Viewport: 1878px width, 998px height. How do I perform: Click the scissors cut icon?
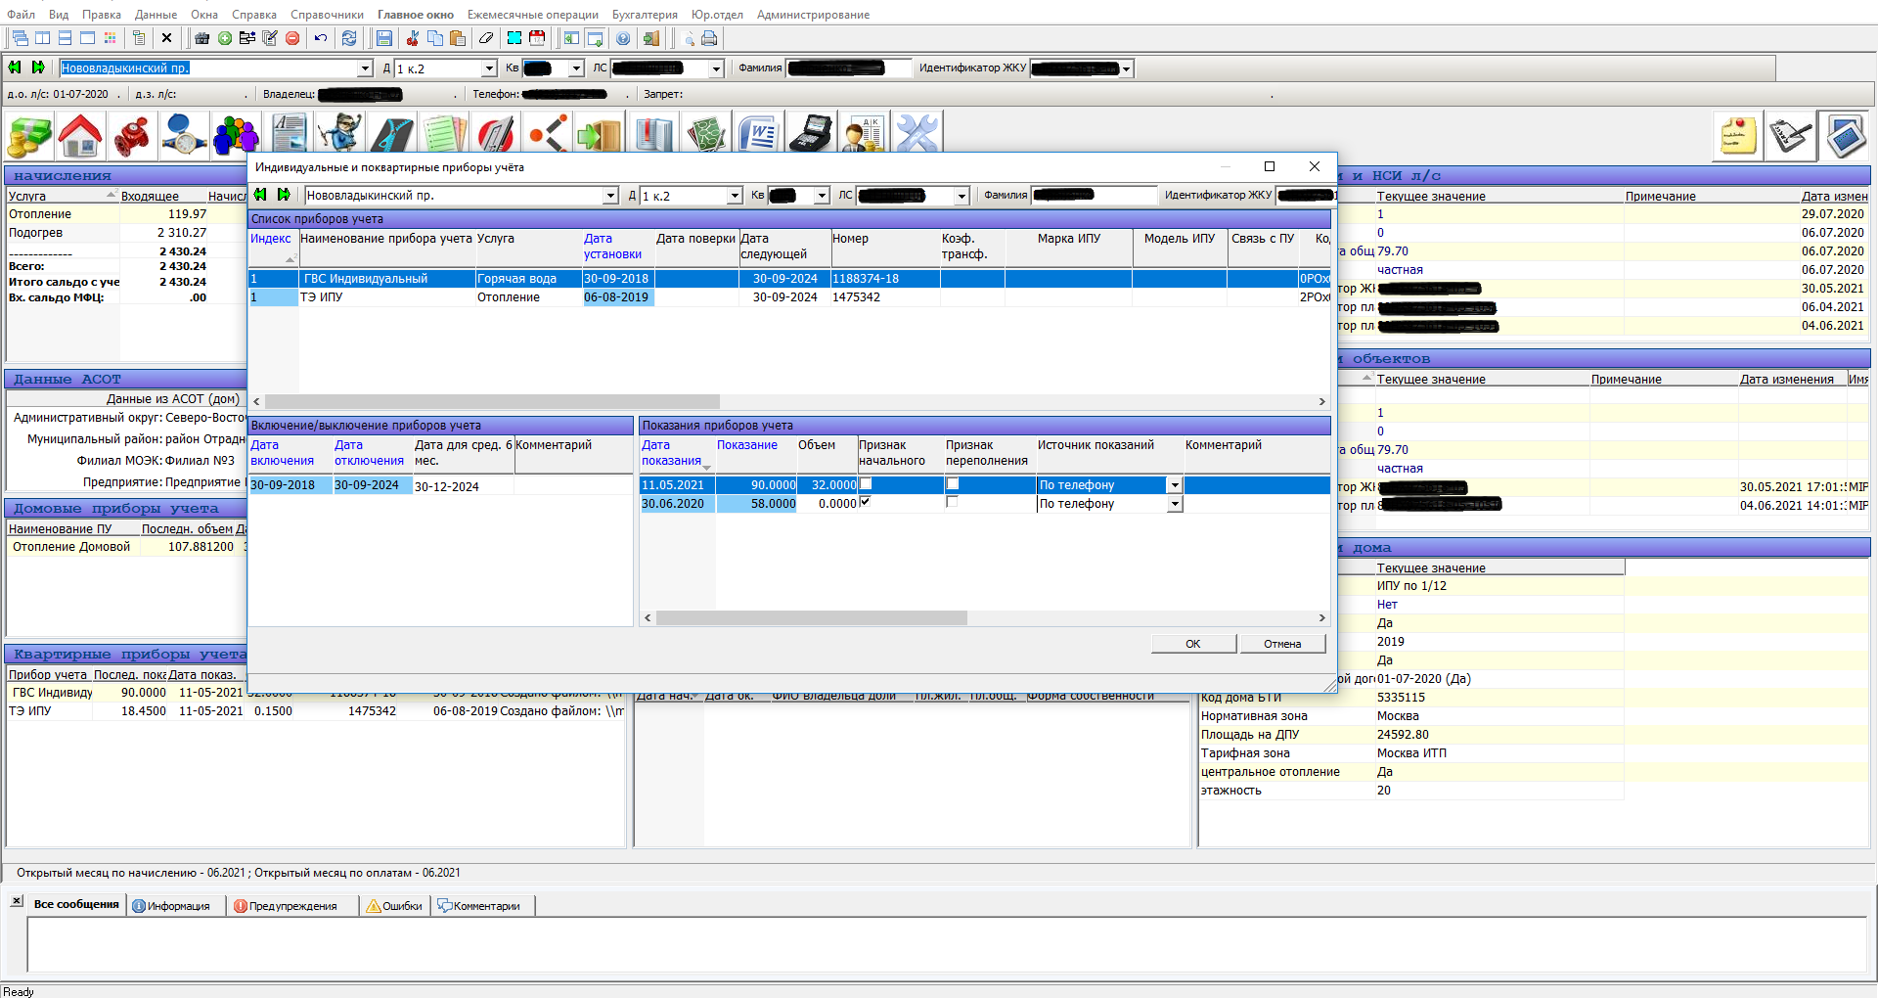point(412,38)
